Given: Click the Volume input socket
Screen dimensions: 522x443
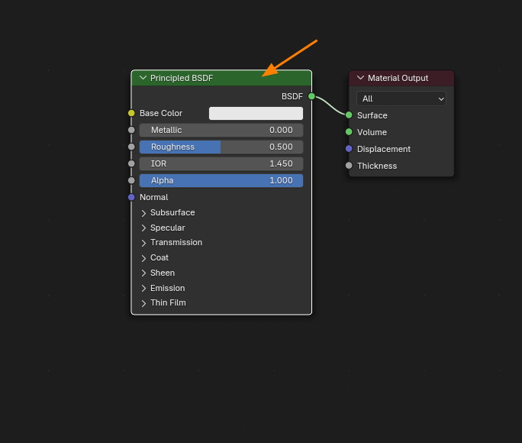Looking at the screenshot, I should [x=349, y=132].
